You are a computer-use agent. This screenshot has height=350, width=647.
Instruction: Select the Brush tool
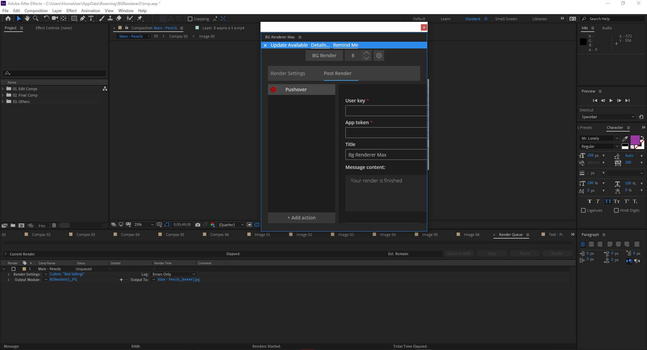pyautogui.click(x=101, y=19)
